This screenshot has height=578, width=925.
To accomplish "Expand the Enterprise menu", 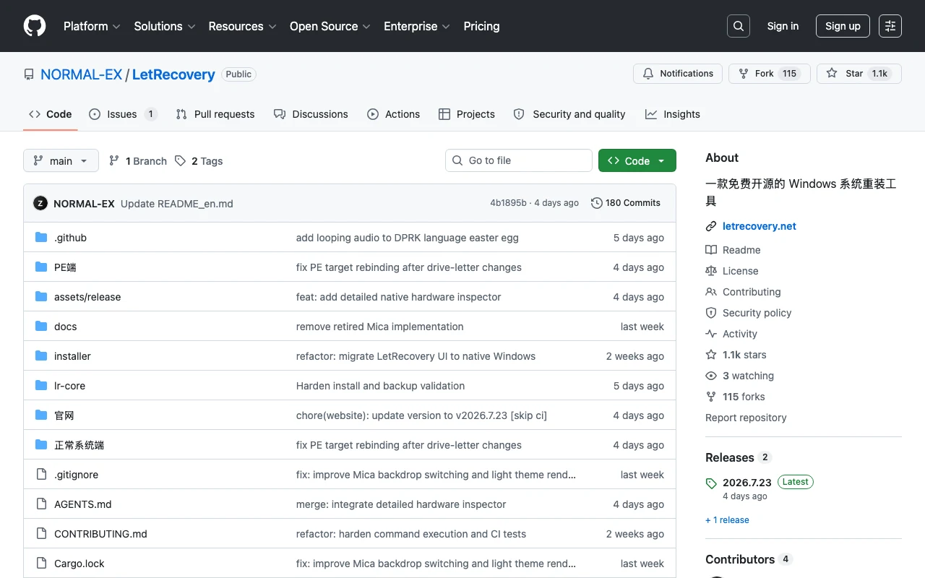I will click(417, 26).
